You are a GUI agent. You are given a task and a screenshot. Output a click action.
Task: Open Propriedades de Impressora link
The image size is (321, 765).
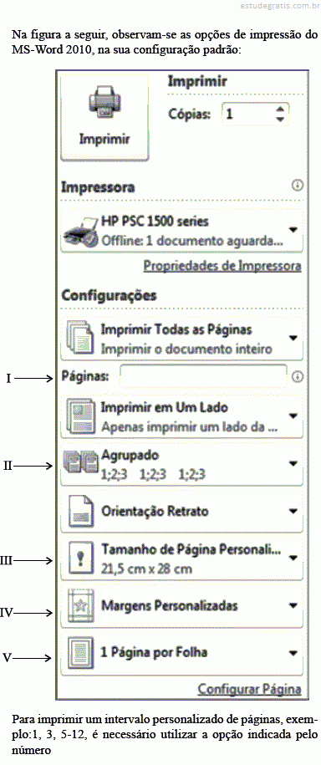(222, 267)
